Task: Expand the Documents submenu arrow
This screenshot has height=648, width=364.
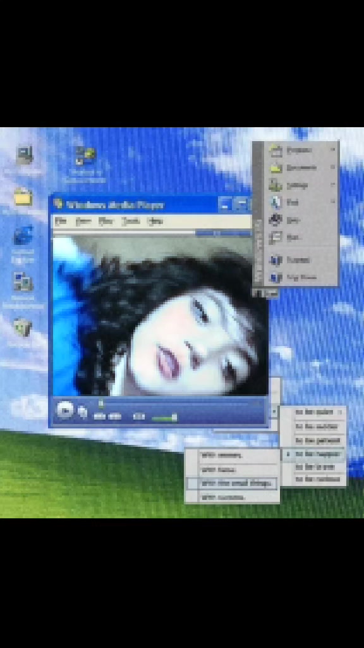Action: click(x=333, y=167)
